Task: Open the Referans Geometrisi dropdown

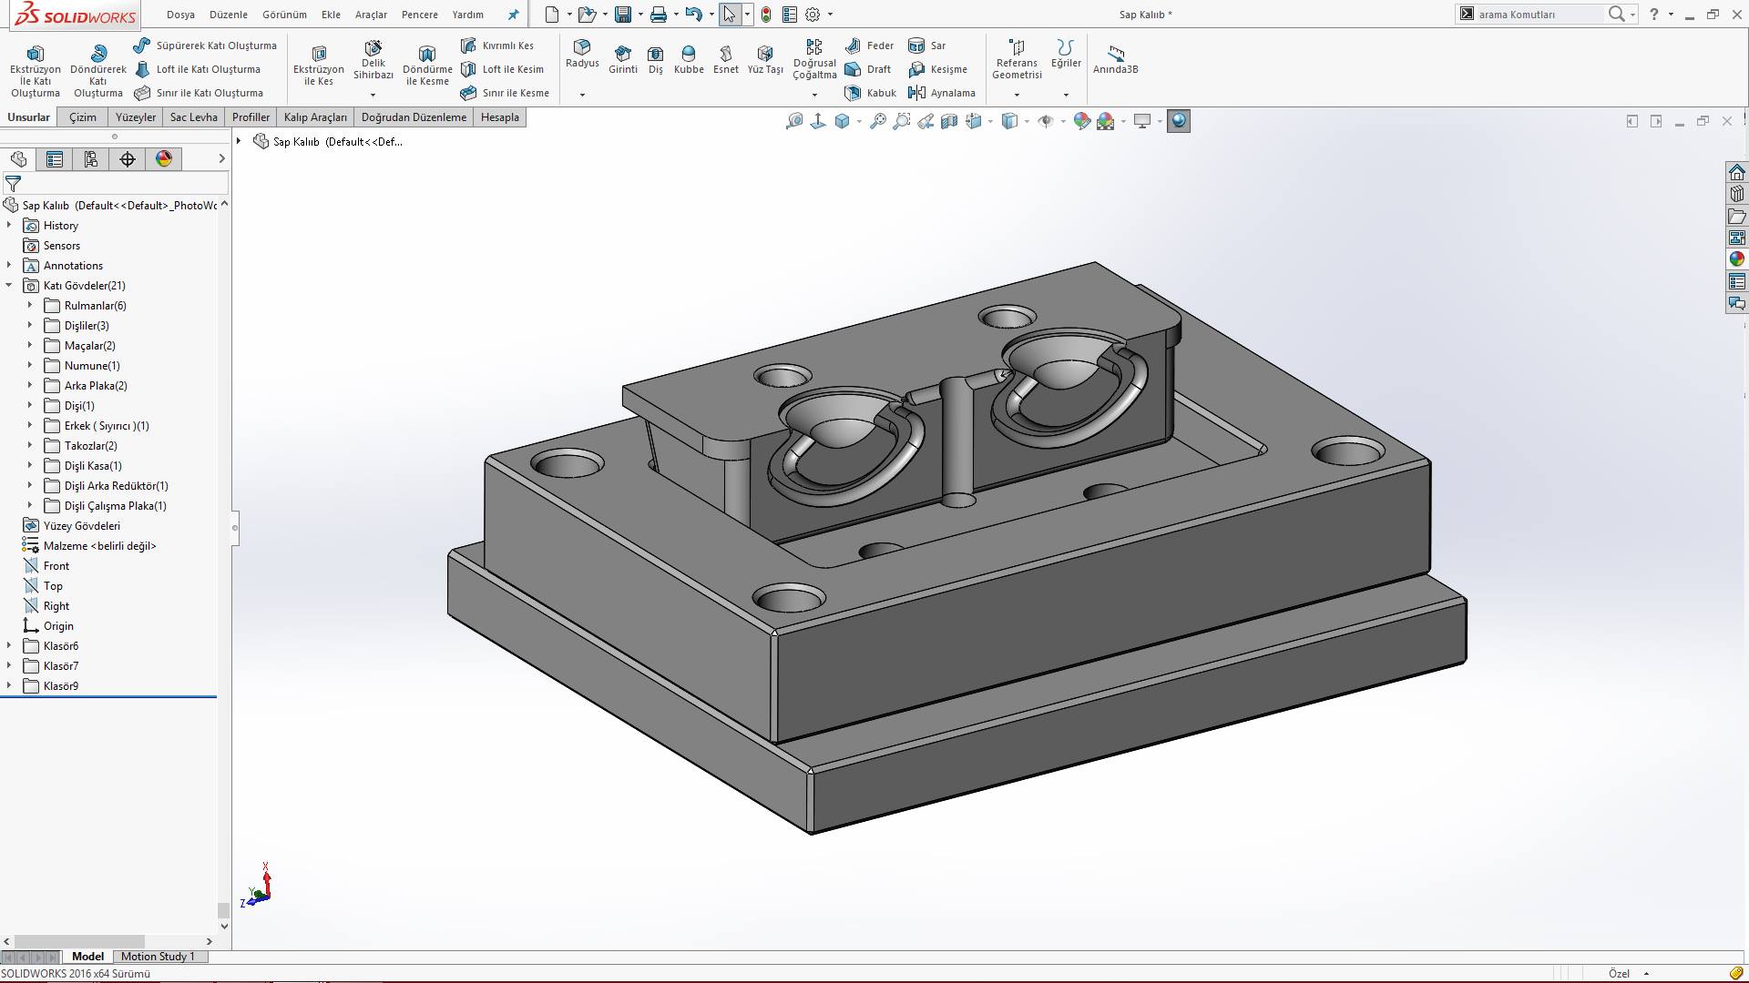Action: point(1017,95)
